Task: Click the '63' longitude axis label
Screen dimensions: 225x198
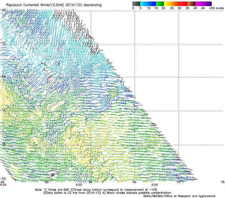Action: point(47,182)
